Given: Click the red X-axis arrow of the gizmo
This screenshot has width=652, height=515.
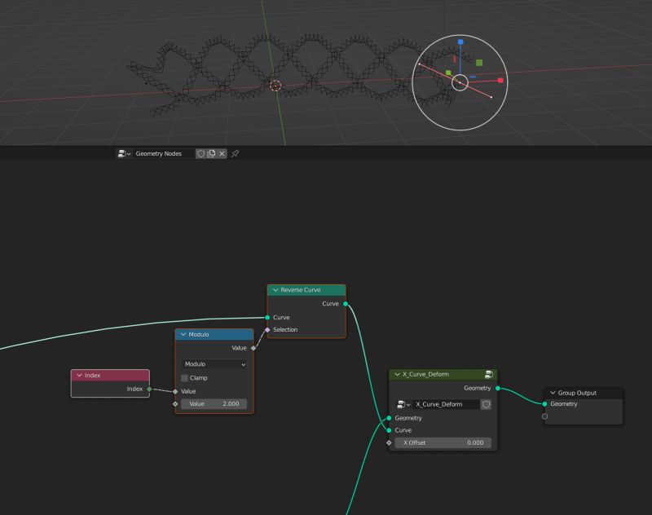Looking at the screenshot, I should 500,81.
